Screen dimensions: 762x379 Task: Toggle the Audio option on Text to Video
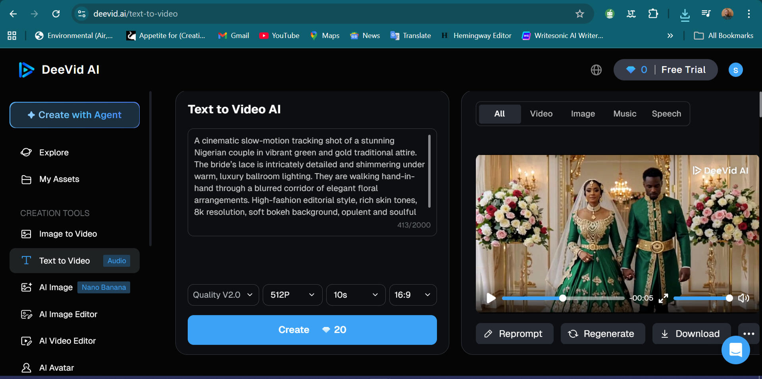coord(116,260)
